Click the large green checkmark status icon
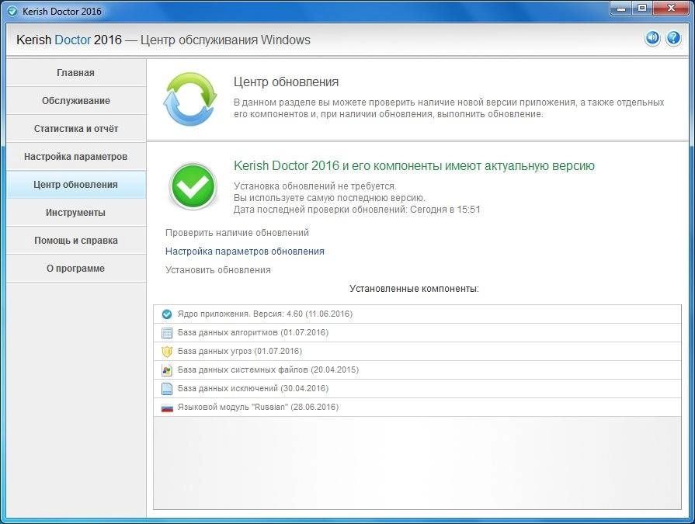 pyautogui.click(x=193, y=186)
